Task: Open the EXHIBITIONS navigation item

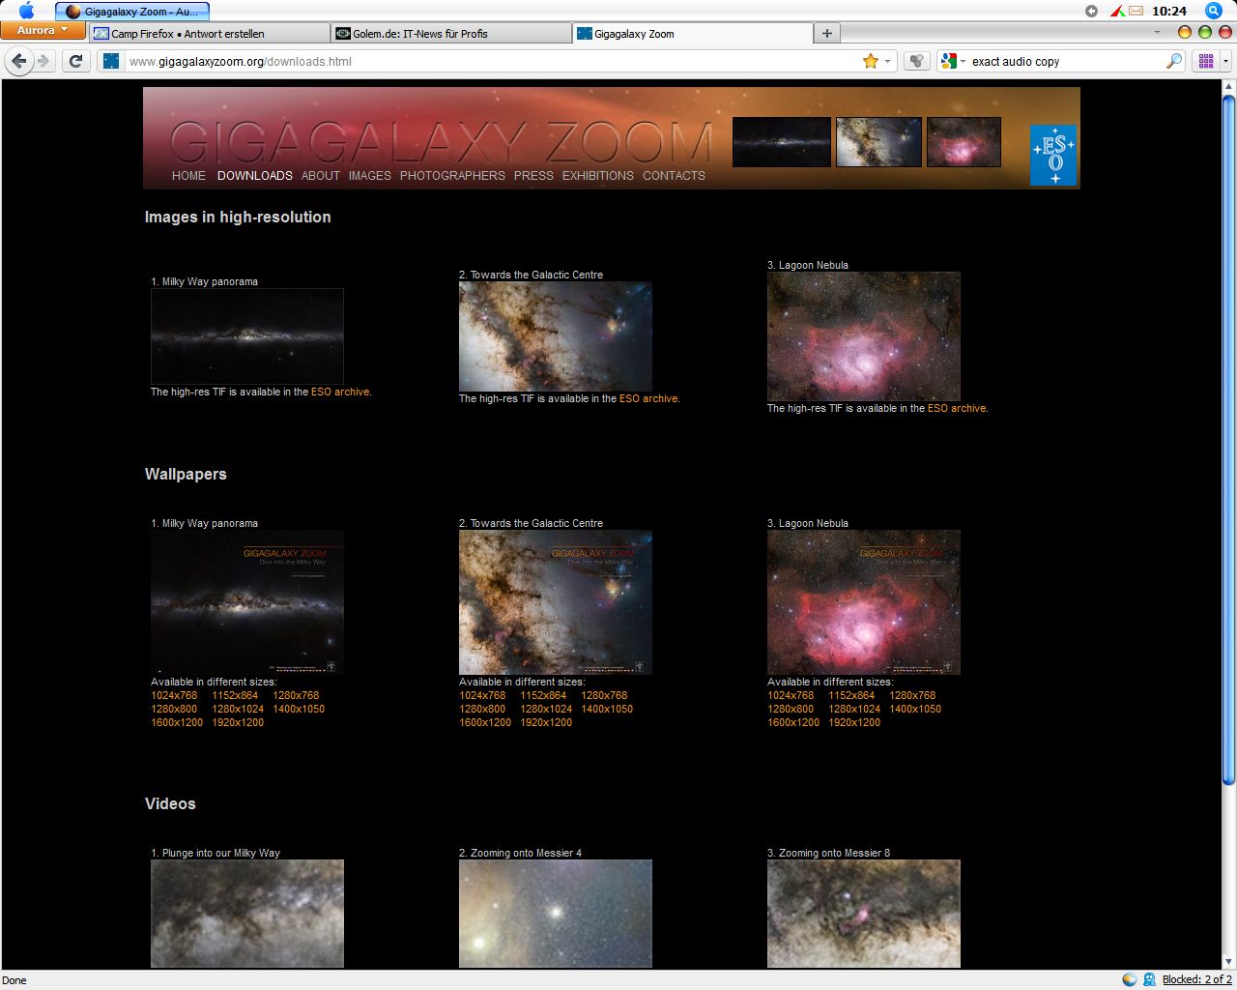Action: click(598, 176)
